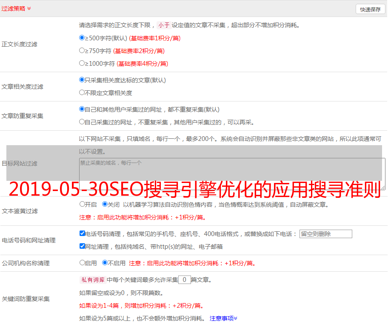Click the red text 基础费率2积分/篇
This screenshot has height=326, width=388.
139,51
